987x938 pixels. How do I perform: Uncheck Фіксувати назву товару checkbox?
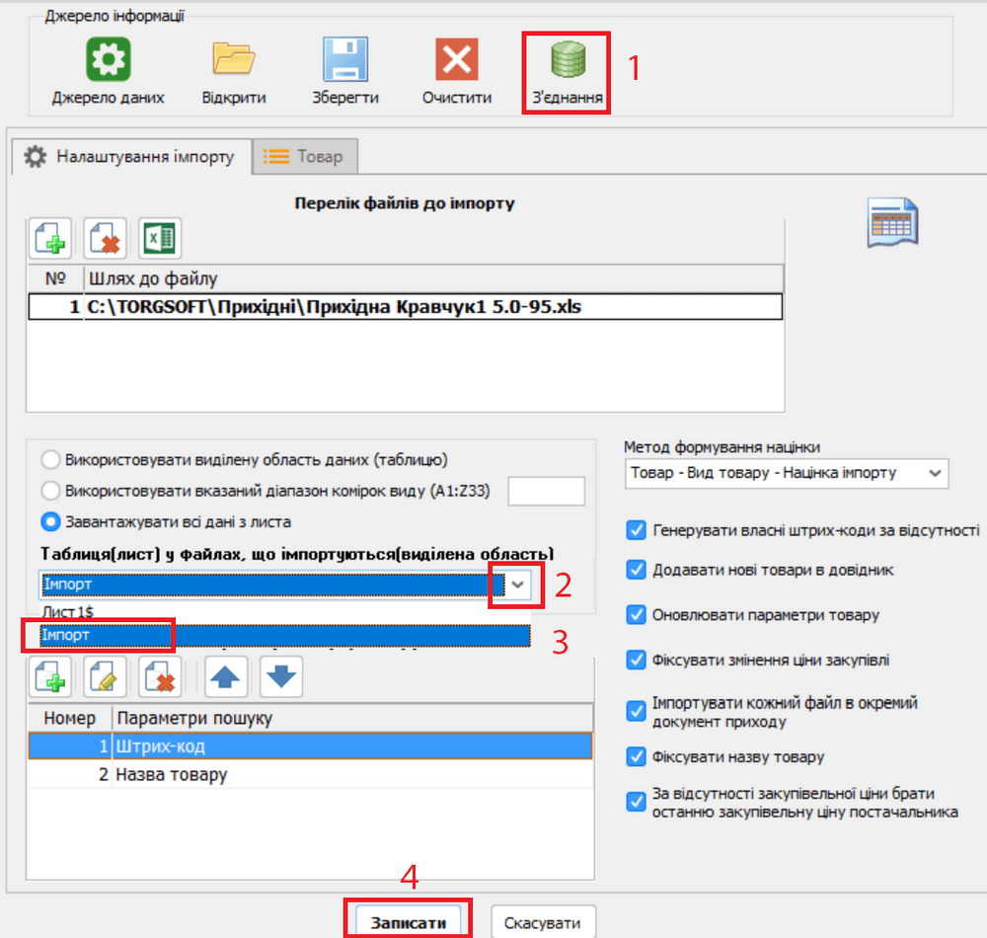[636, 757]
